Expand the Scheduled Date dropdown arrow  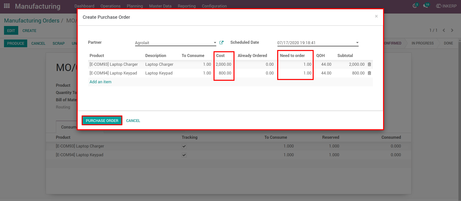357,43
